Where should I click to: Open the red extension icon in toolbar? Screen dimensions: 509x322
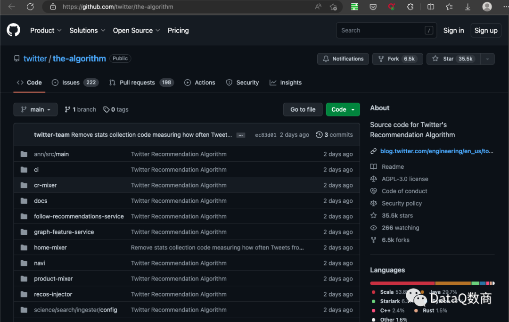392,7
